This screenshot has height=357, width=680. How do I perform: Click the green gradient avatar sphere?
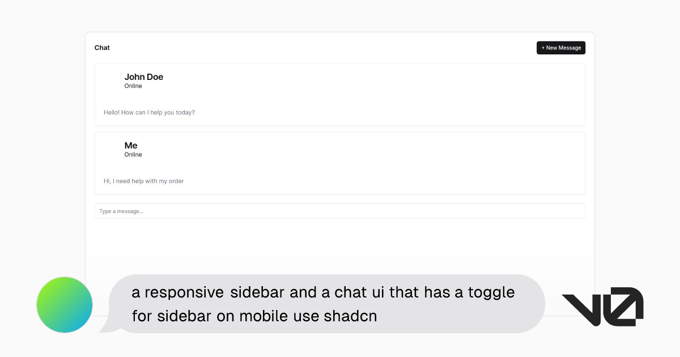click(x=64, y=304)
